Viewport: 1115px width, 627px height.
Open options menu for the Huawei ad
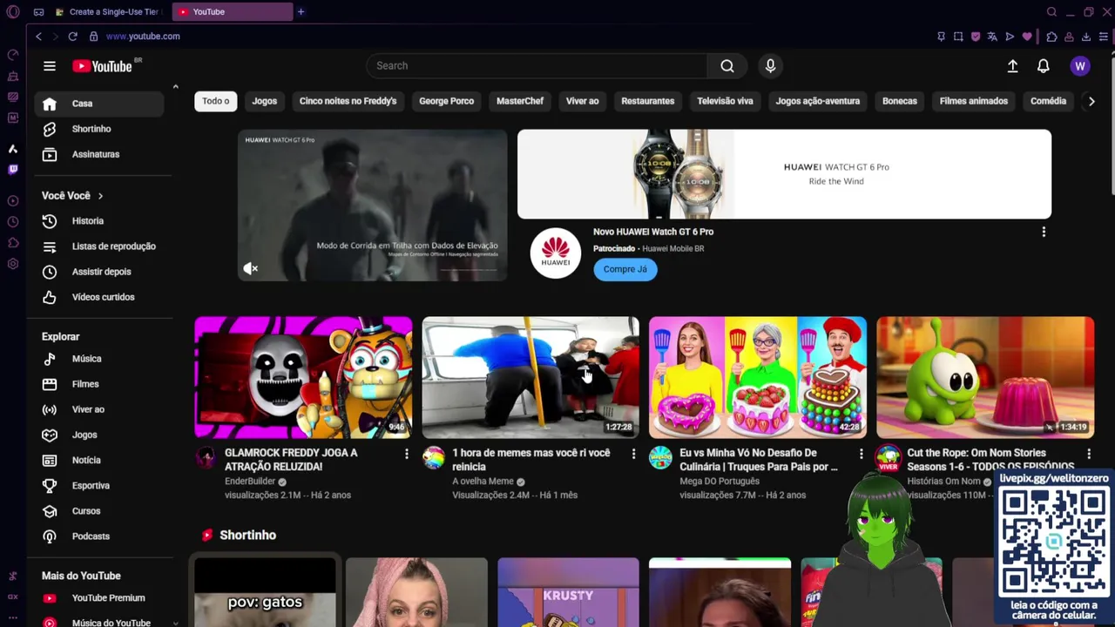(x=1044, y=232)
